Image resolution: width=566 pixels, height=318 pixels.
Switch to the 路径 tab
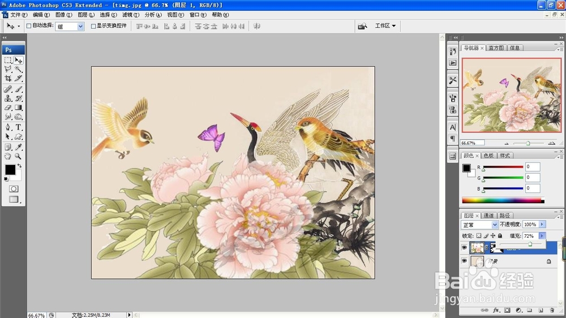click(x=505, y=216)
